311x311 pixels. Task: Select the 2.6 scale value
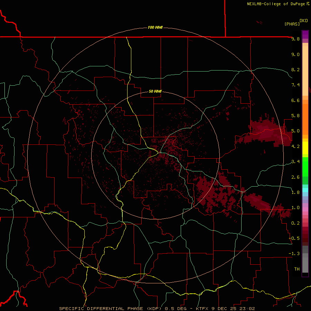(295, 177)
